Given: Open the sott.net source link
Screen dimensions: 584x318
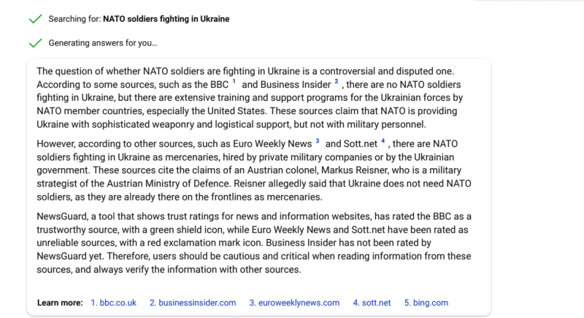Looking at the screenshot, I should (372, 303).
